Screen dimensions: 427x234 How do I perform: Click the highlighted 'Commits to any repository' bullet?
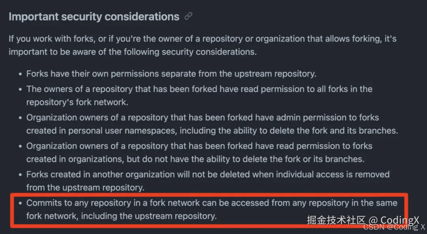(x=212, y=203)
